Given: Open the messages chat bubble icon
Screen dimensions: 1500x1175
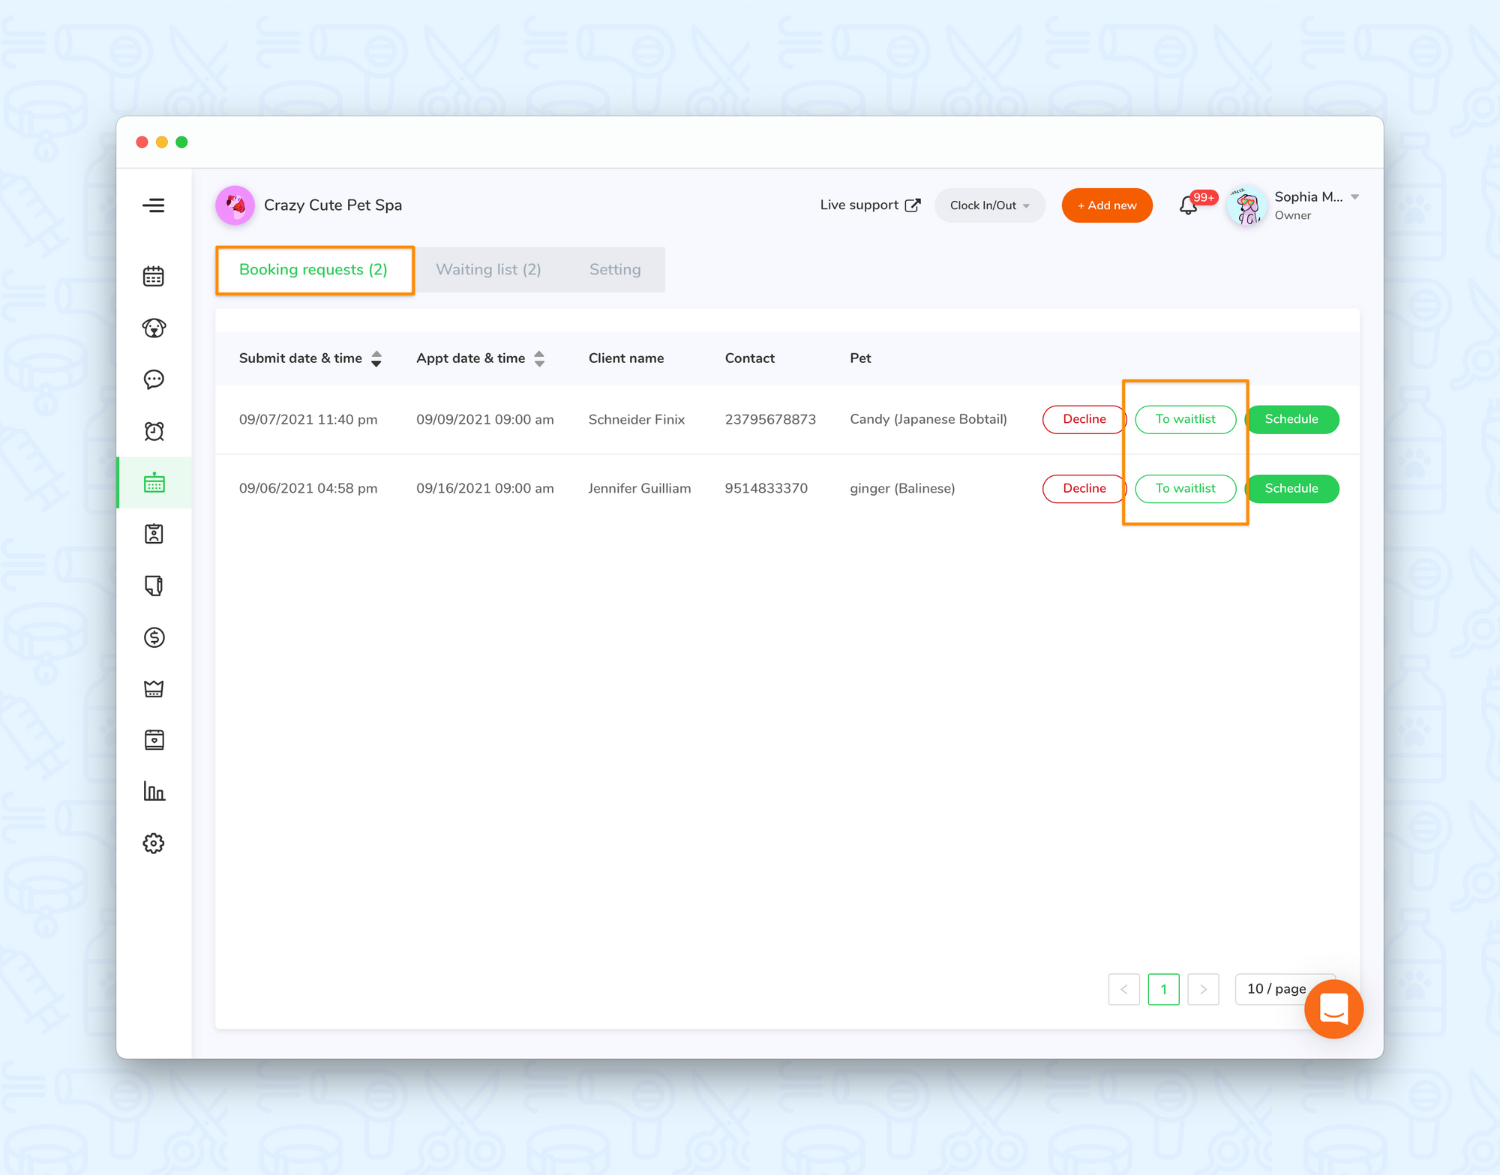Looking at the screenshot, I should 154,379.
